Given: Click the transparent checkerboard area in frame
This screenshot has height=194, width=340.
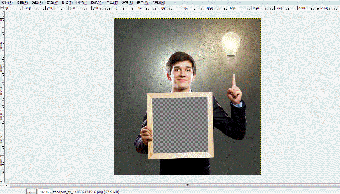Looking at the screenshot, I should [x=180, y=125].
